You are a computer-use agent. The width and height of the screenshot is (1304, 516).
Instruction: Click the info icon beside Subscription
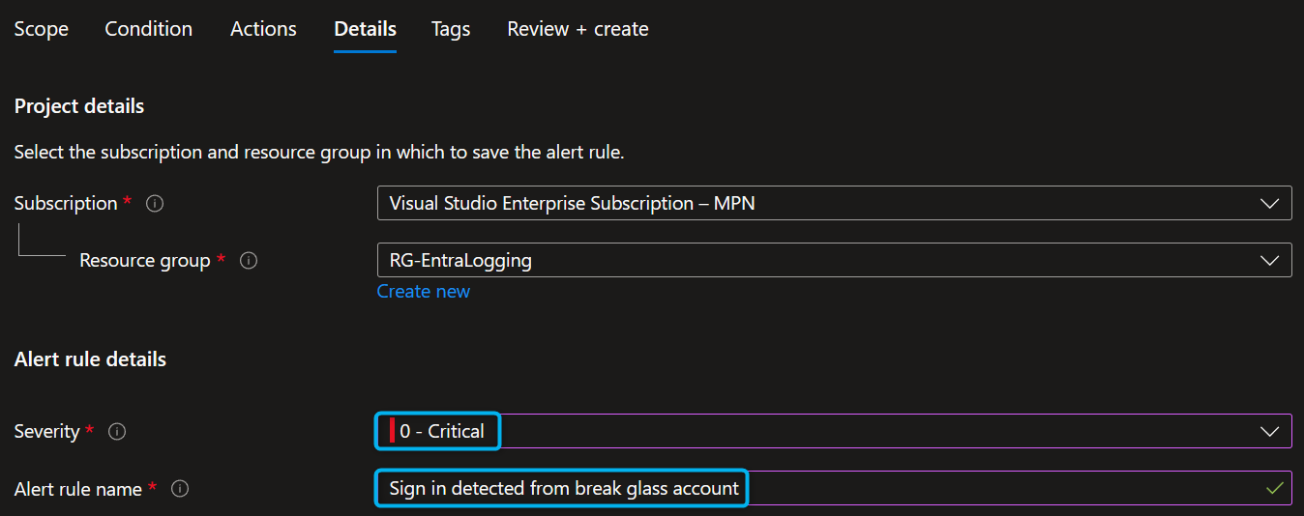pos(155,204)
